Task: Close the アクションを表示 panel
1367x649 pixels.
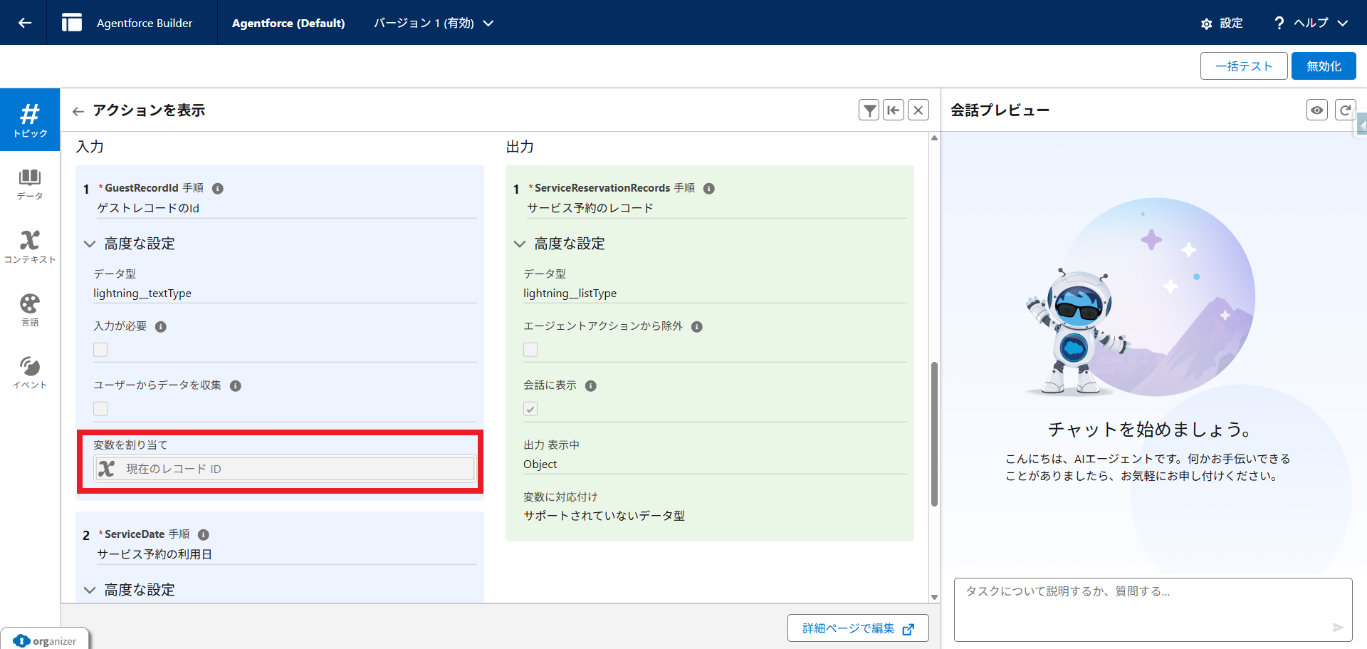Action: click(x=918, y=110)
